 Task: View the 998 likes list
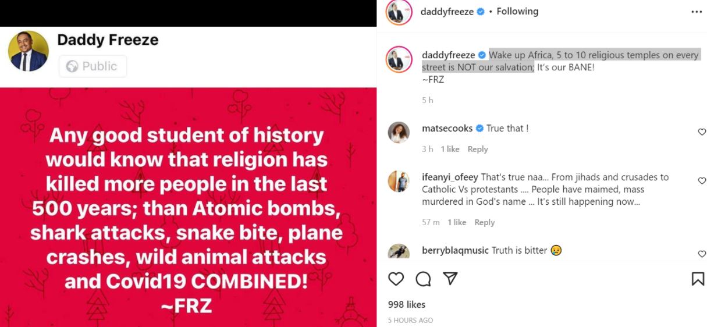click(407, 304)
